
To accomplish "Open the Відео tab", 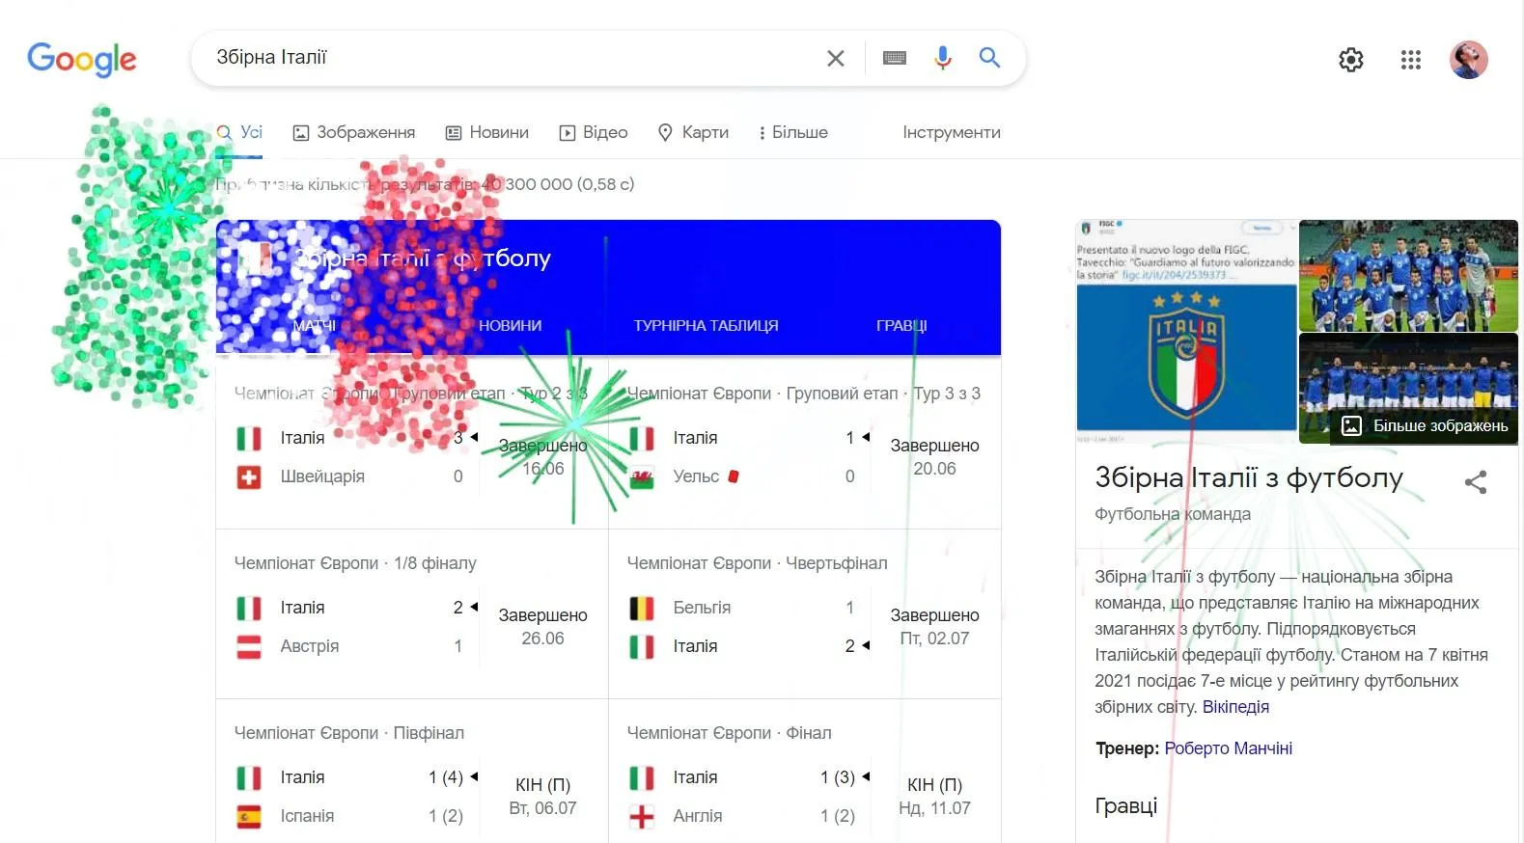I will click(594, 132).
